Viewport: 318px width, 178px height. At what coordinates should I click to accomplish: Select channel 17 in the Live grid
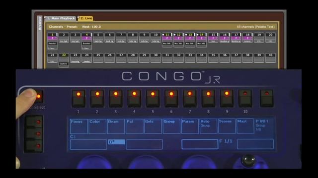[x=236, y=38]
